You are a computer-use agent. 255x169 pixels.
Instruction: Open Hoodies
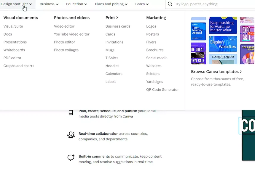coord(112,66)
